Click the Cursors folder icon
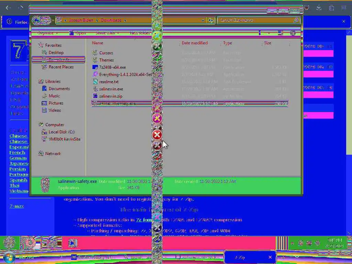The width and height of the screenshot is (352, 264). tap(95, 53)
